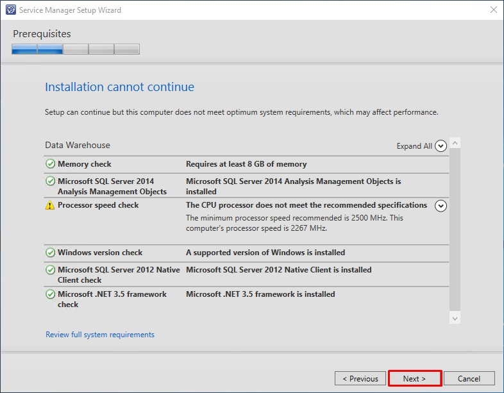Click 'Setup can continue but this computer' message
Viewport: 504px width, 393px height.
click(241, 112)
